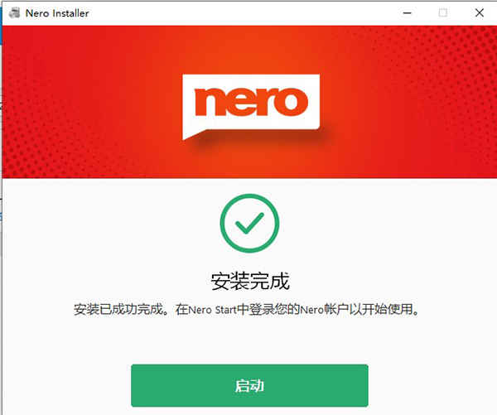
Task: Click blank white space between message and button
Action: click(x=249, y=340)
